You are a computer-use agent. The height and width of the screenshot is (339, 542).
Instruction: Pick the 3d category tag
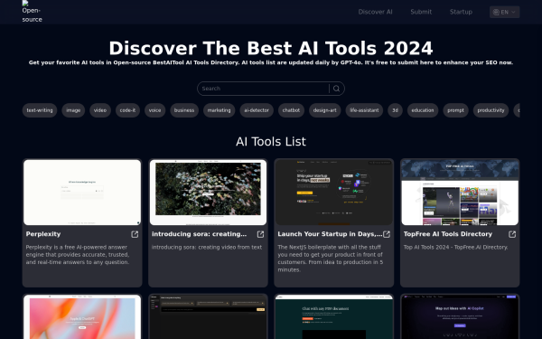pos(395,110)
